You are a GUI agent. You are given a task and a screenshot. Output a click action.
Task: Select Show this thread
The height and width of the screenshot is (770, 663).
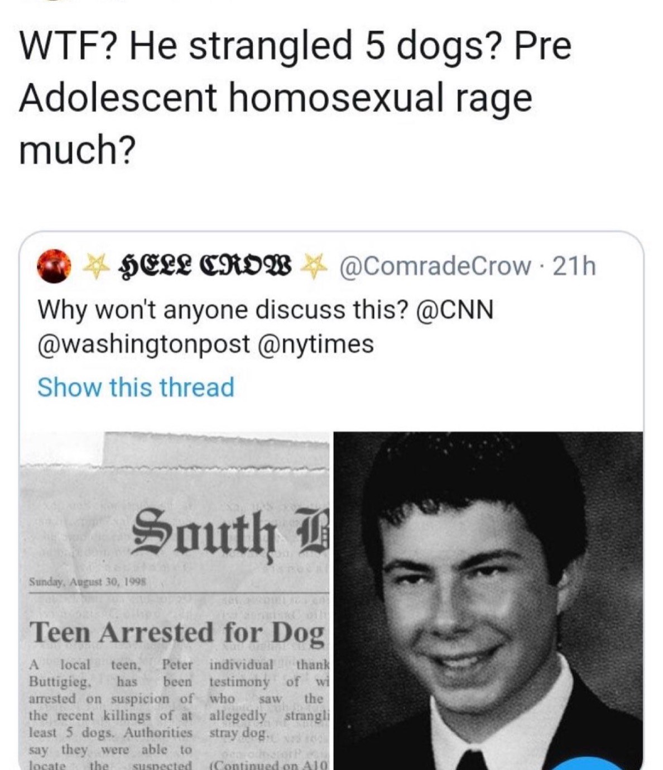pyautogui.click(x=136, y=387)
